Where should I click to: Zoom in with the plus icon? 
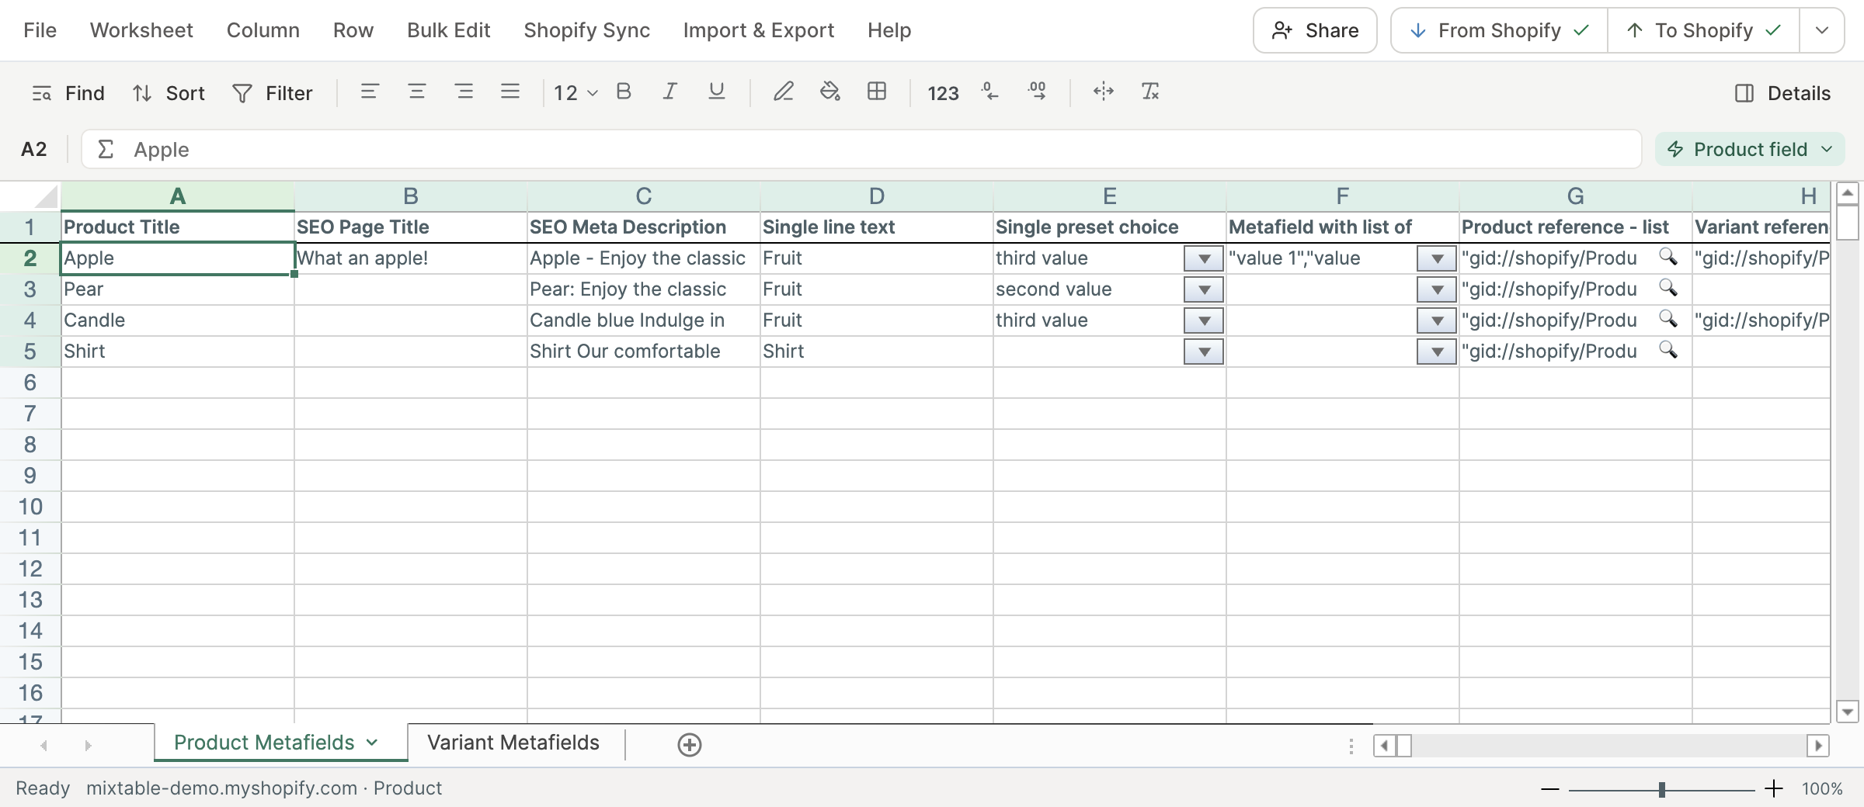pos(1774,789)
